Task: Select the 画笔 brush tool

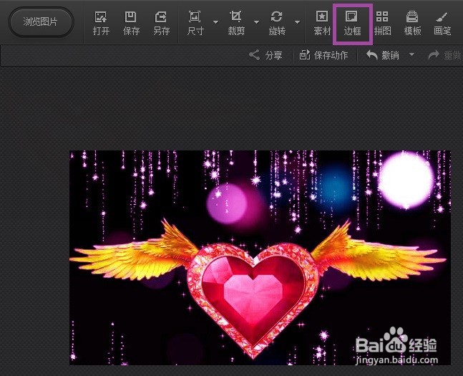Action: (x=442, y=23)
